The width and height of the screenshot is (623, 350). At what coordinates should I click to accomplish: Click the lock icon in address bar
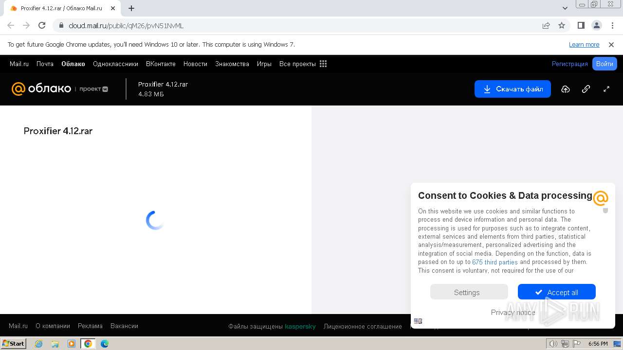(61, 26)
